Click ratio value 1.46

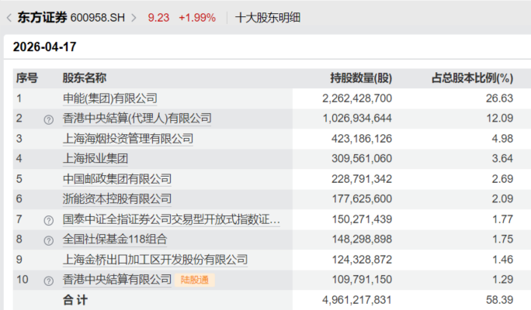click(503, 260)
